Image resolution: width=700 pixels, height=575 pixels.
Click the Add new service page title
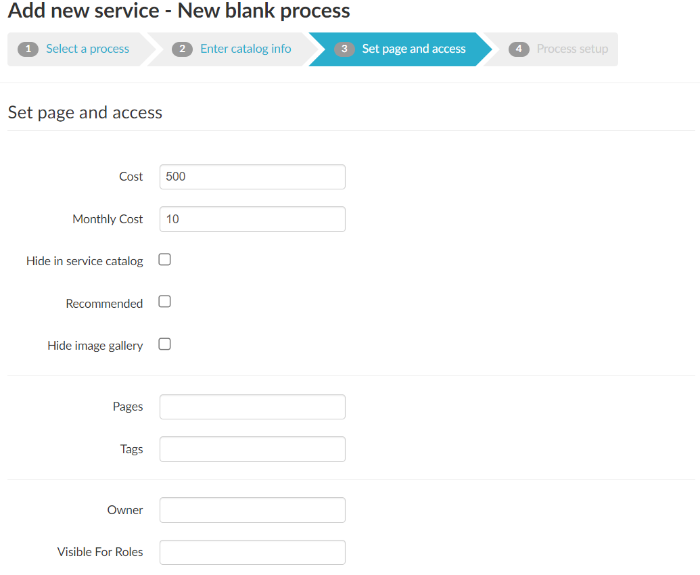[179, 11]
